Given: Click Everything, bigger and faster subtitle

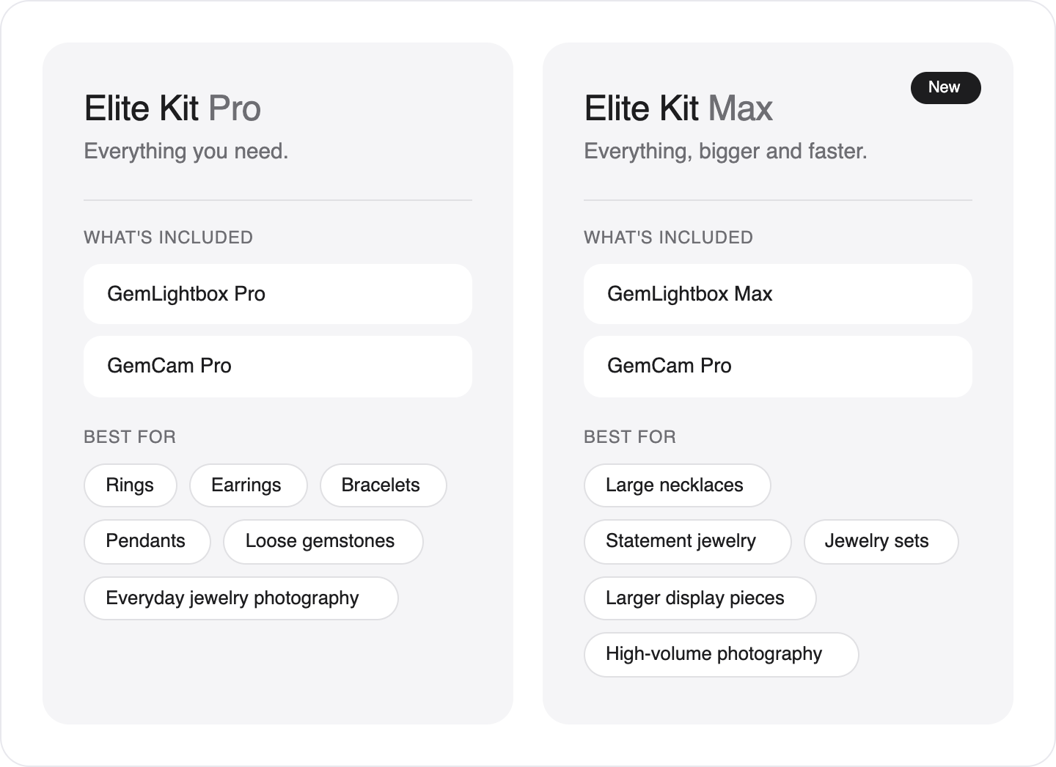Looking at the screenshot, I should point(725,151).
